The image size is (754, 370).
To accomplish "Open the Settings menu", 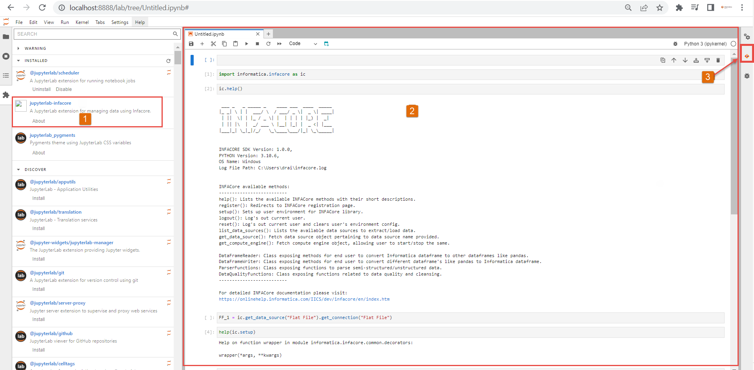I will (x=120, y=22).
